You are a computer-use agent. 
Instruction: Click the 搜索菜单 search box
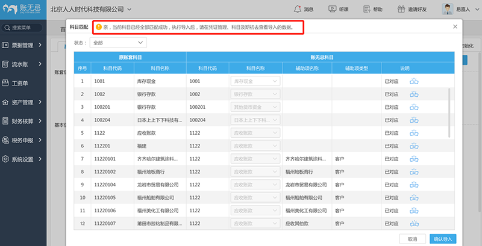22,28
